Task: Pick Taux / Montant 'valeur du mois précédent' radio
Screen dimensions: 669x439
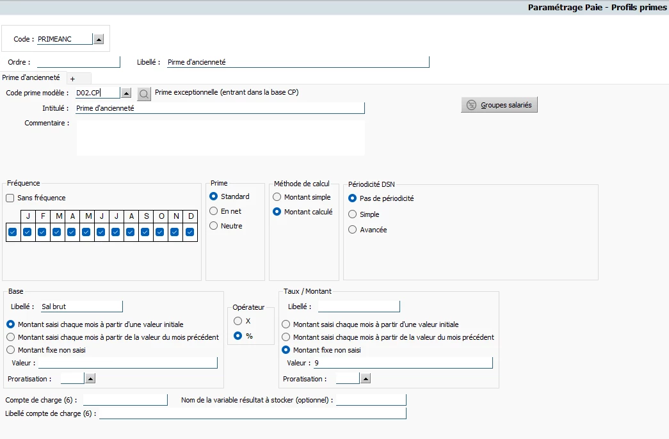Action: coord(286,337)
